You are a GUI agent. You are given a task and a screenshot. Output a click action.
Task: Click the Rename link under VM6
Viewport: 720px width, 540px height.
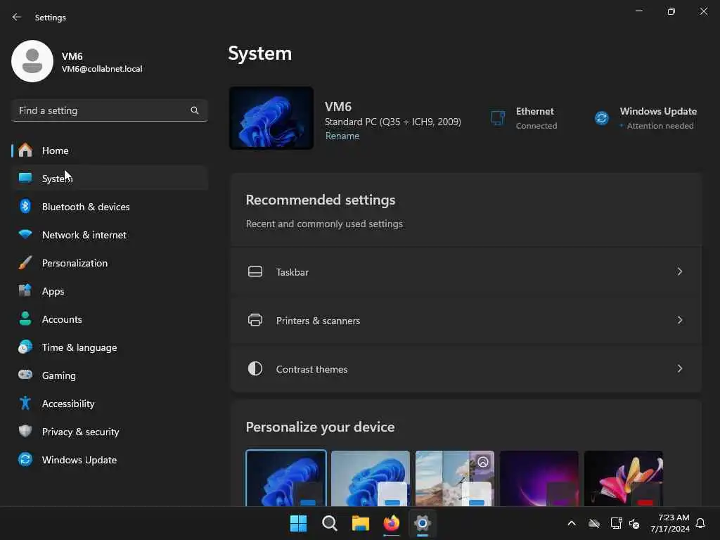click(x=342, y=136)
